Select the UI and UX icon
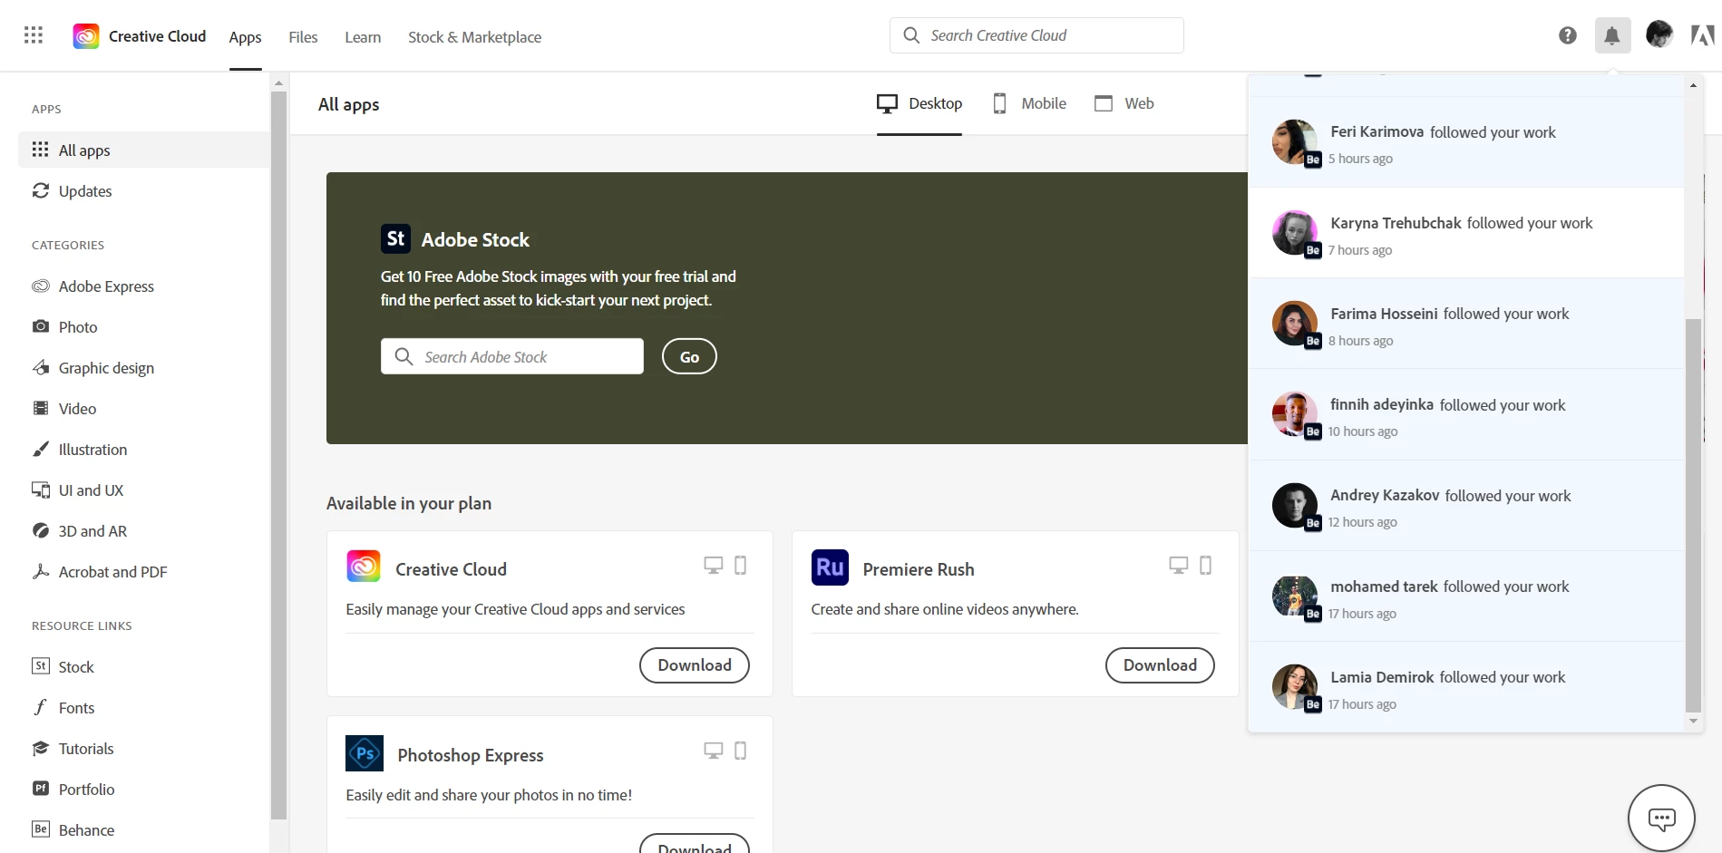The height and width of the screenshot is (853, 1722). [41, 490]
